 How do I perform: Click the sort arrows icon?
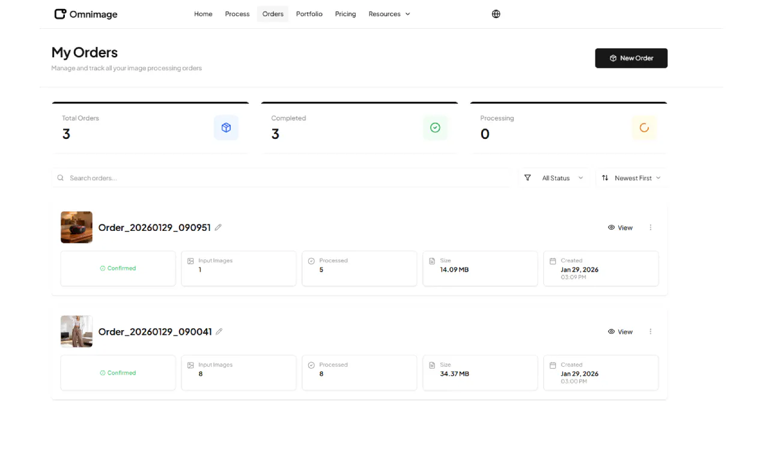tap(605, 178)
